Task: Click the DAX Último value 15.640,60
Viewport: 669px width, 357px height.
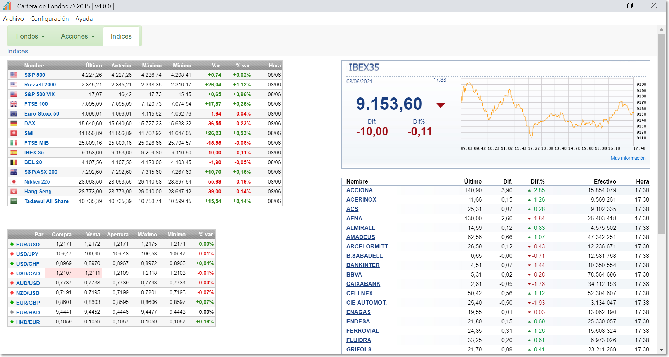Action: tap(90, 124)
